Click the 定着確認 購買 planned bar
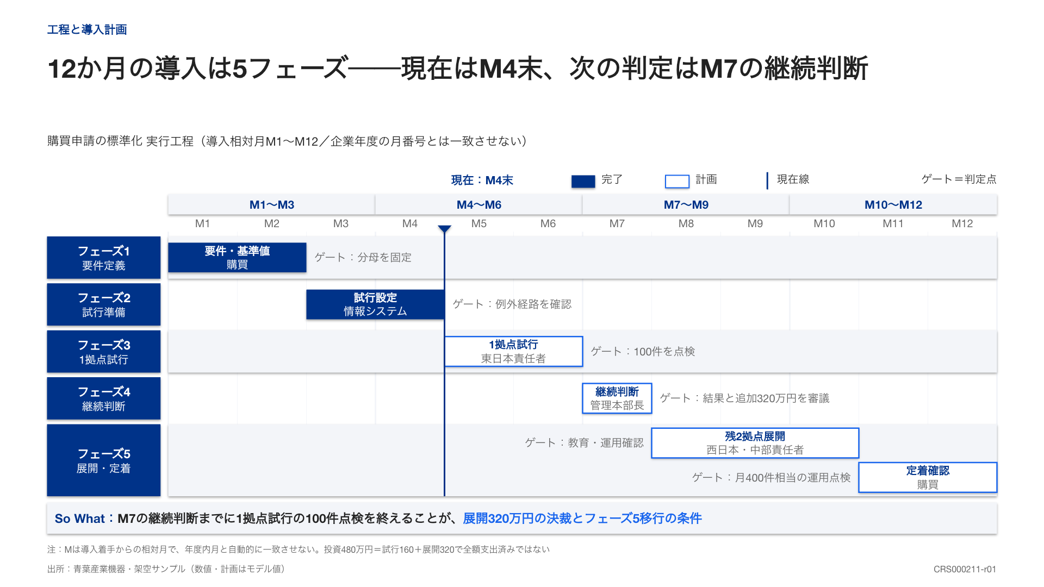 point(928,477)
